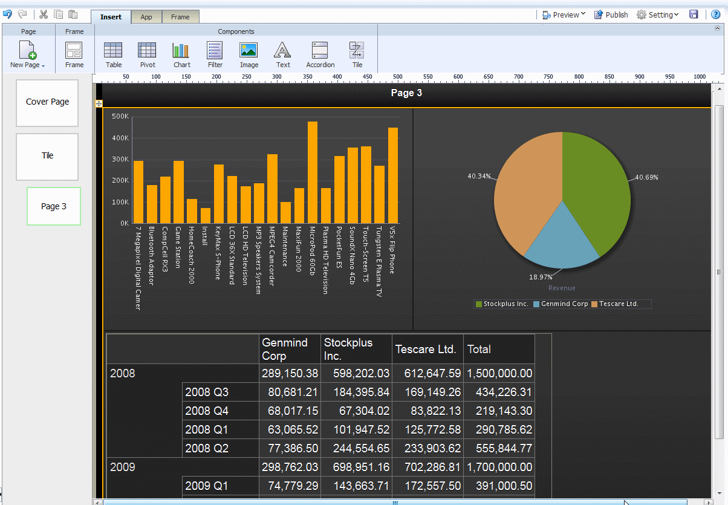Click the blue Genmind Corp legend swatch
Viewport: 728px width, 505px height.
(x=536, y=304)
